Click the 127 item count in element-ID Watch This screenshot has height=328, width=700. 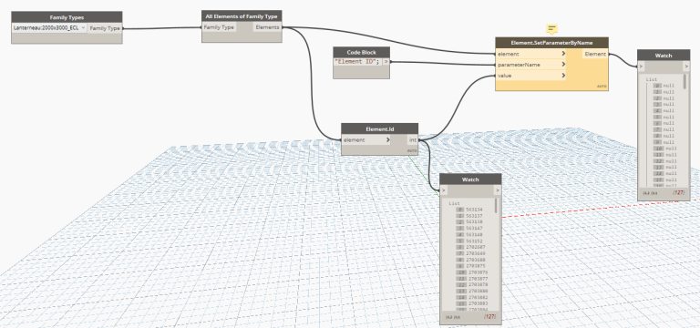point(490,317)
